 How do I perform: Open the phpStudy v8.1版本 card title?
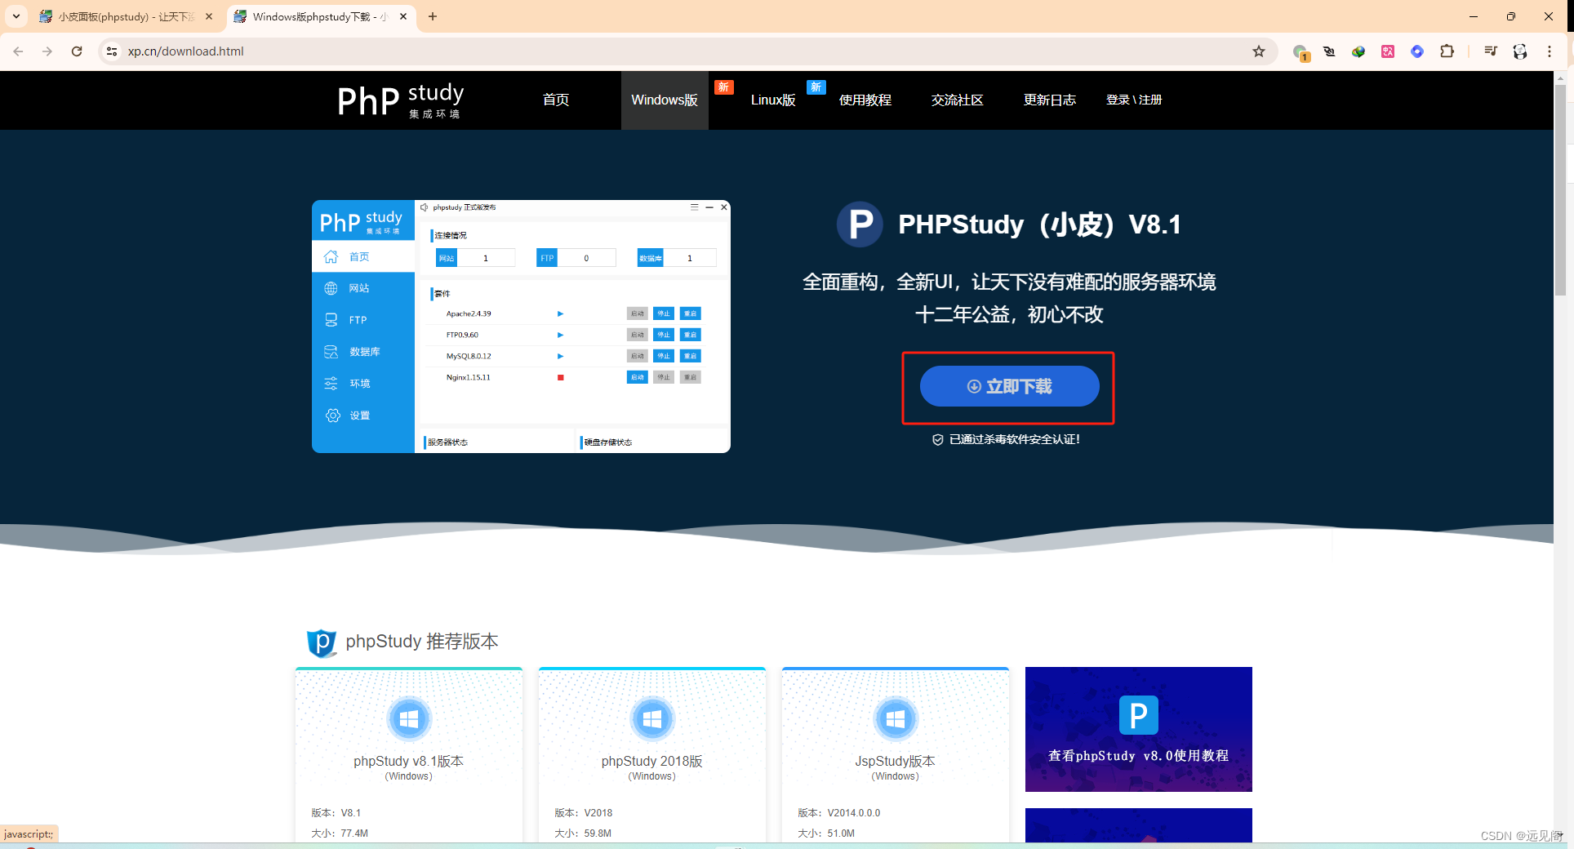click(x=408, y=761)
